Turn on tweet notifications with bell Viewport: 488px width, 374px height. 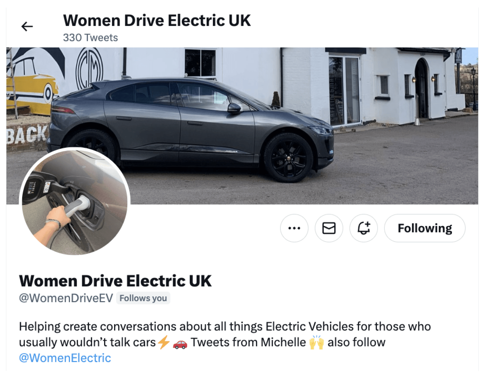pyautogui.click(x=363, y=228)
